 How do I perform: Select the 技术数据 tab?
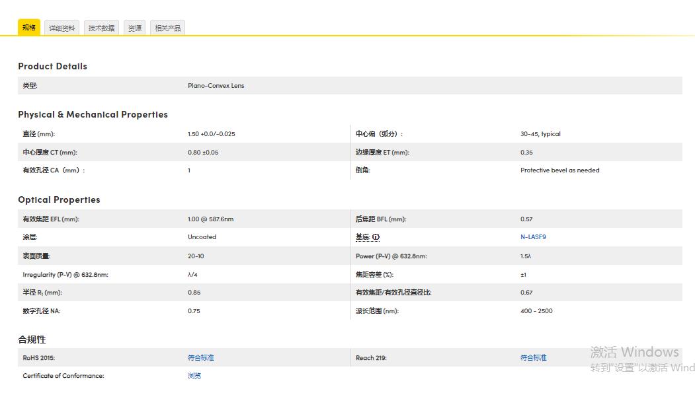pos(102,28)
